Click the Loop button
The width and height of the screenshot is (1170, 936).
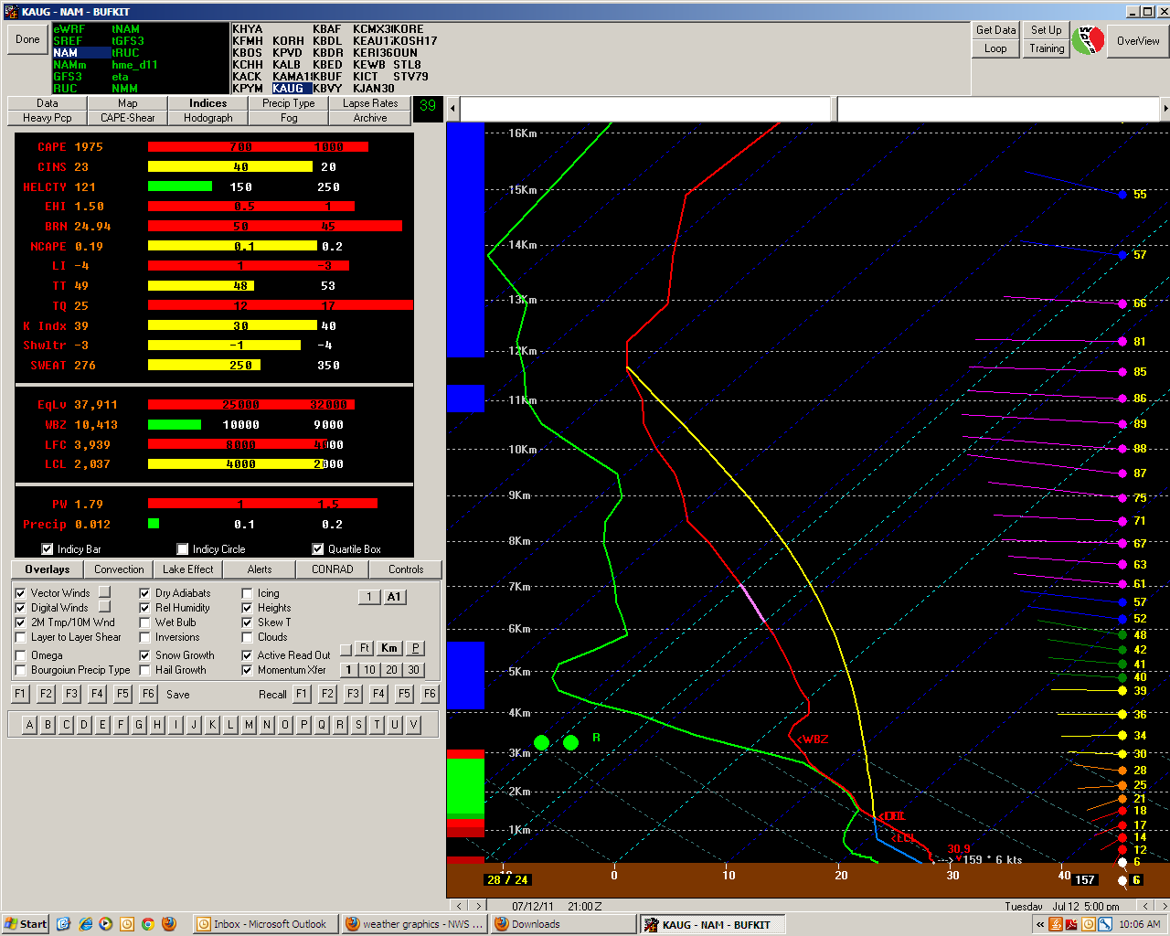point(995,48)
